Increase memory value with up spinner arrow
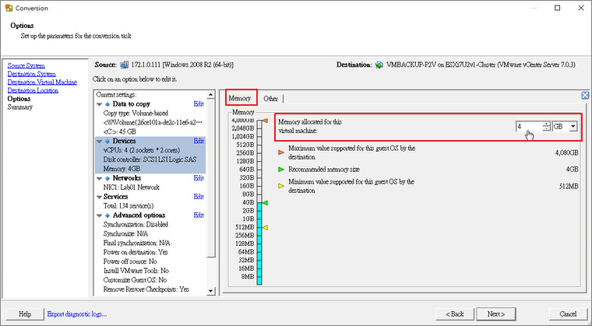The width and height of the screenshot is (592, 326). tap(546, 124)
